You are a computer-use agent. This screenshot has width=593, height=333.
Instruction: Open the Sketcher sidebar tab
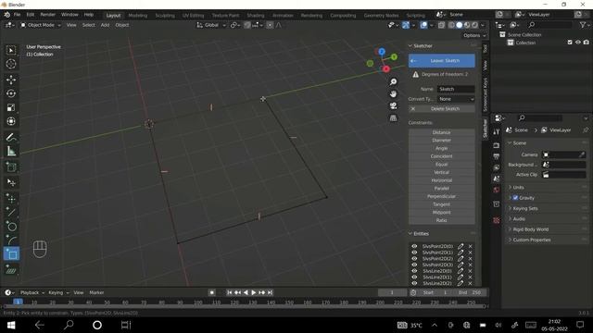click(x=486, y=129)
